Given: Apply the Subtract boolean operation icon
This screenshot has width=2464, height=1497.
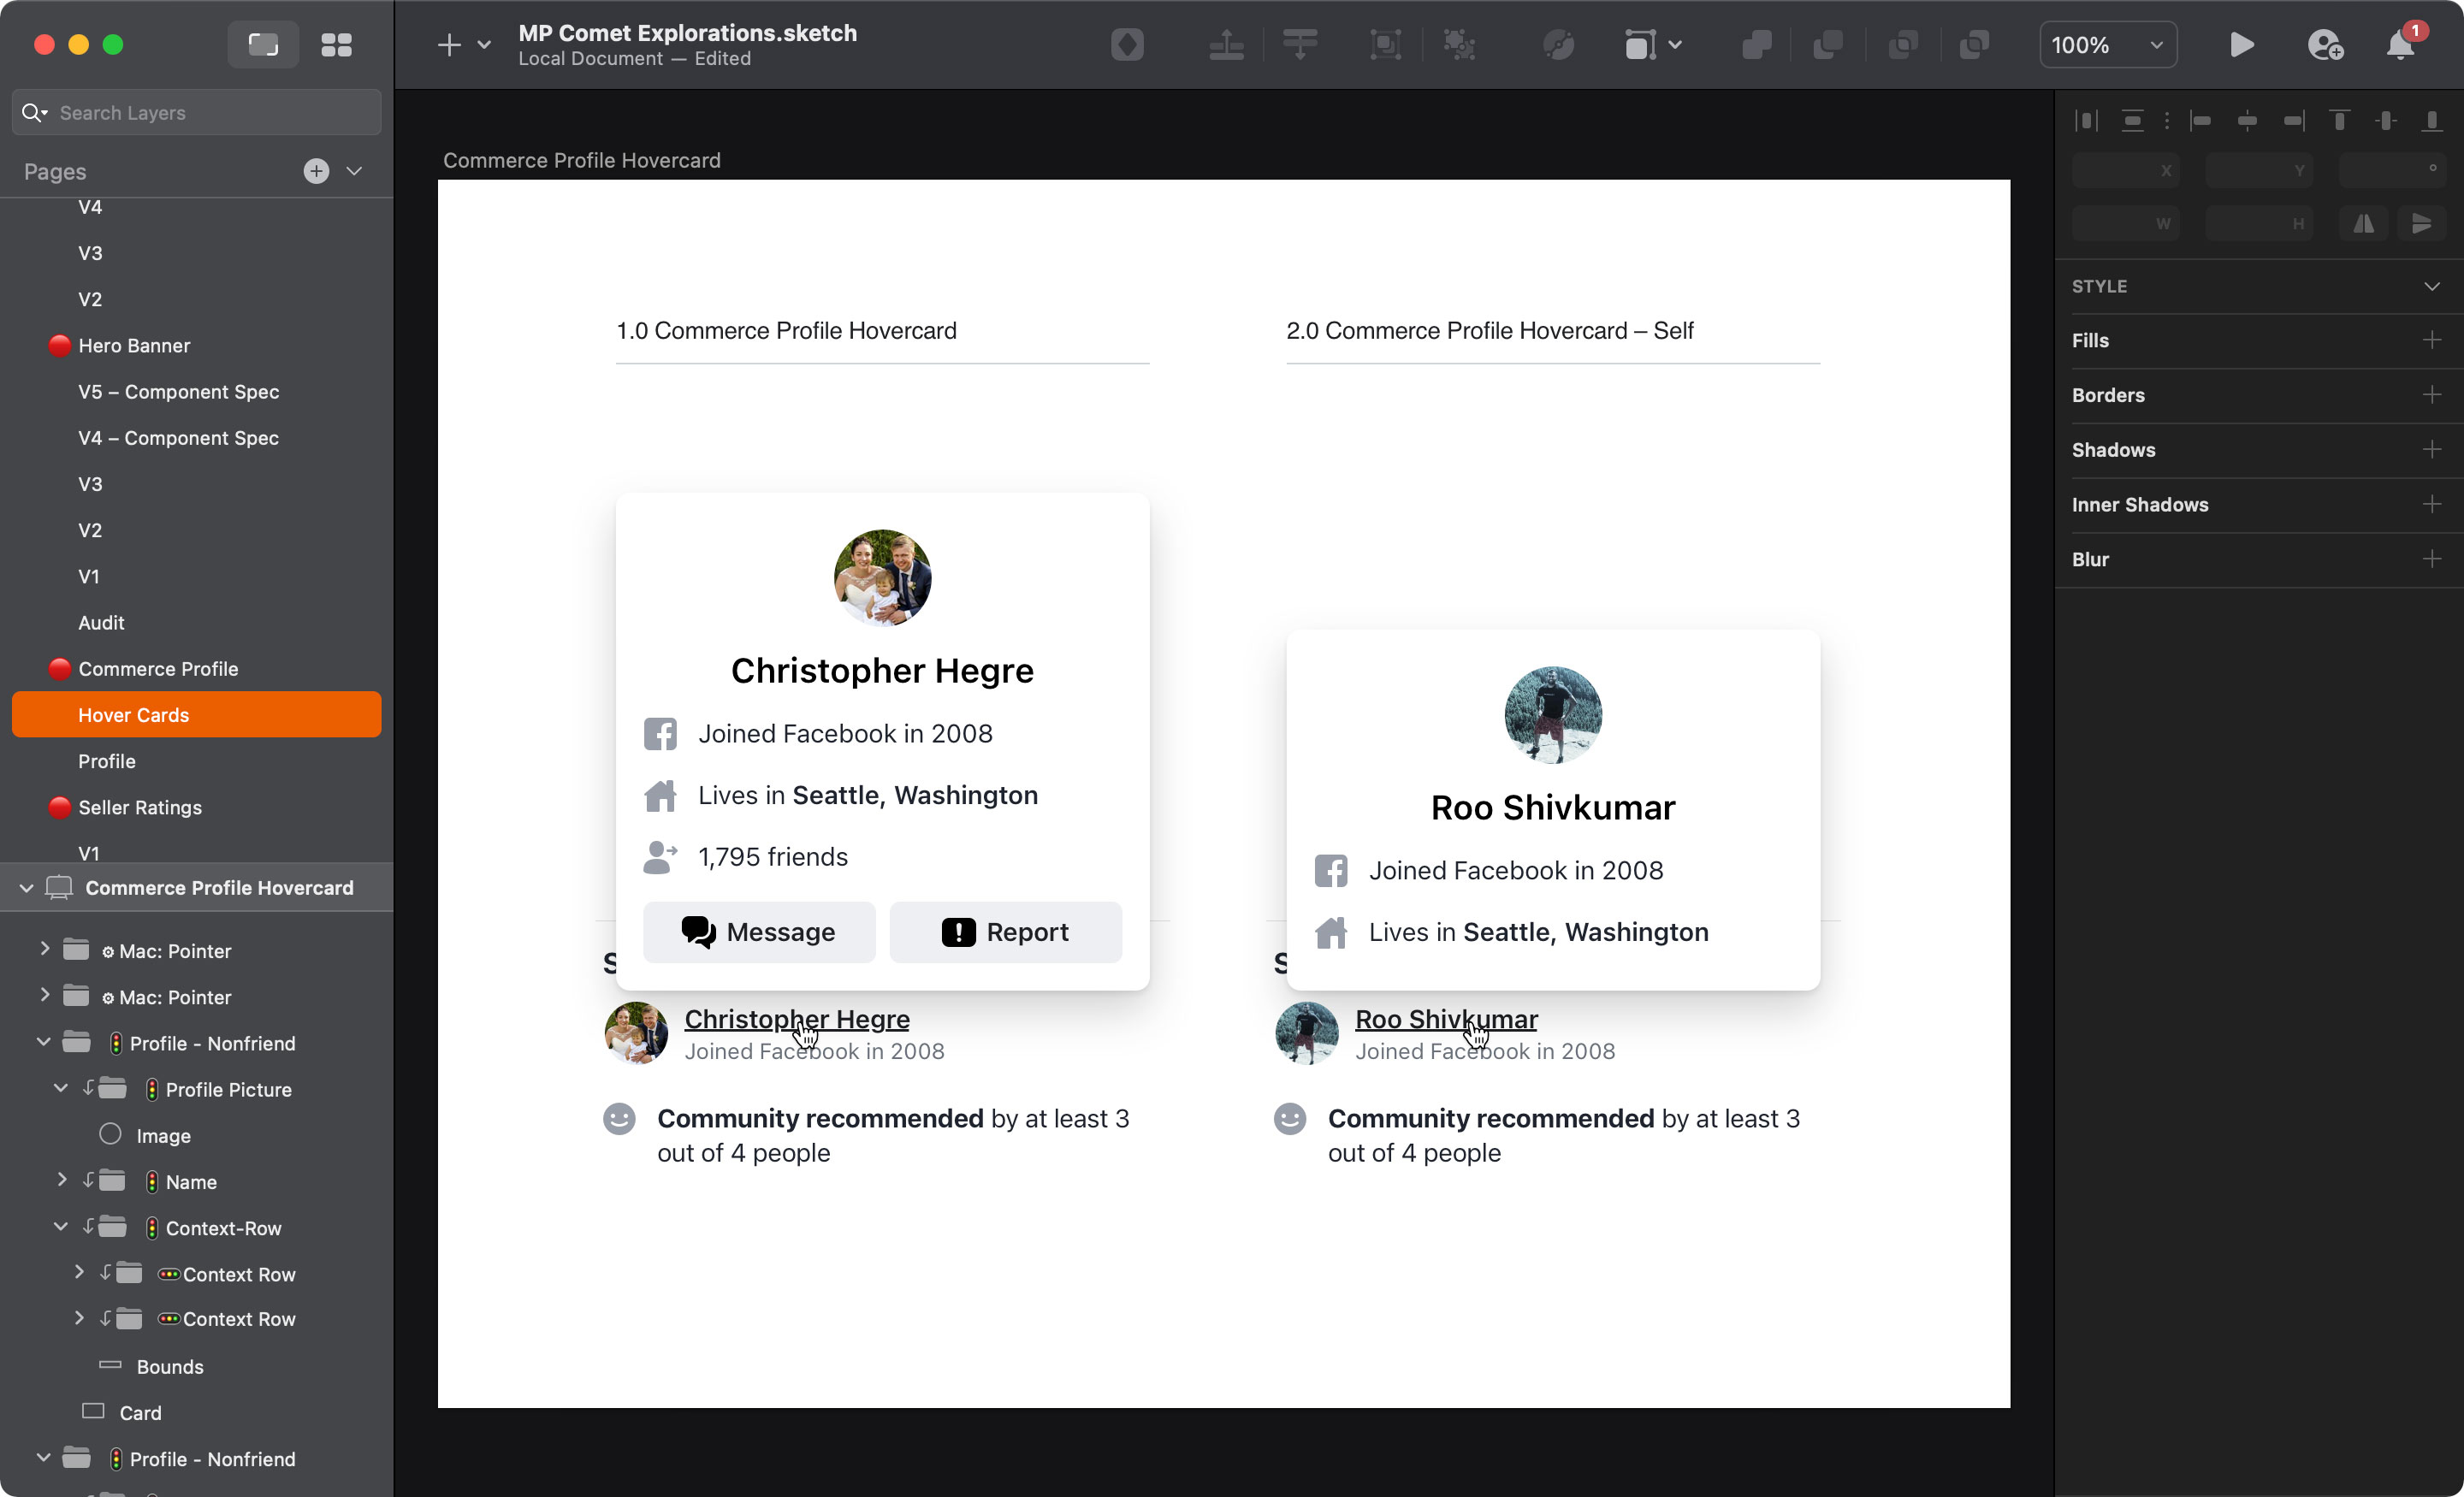Looking at the screenshot, I should click(1828, 44).
